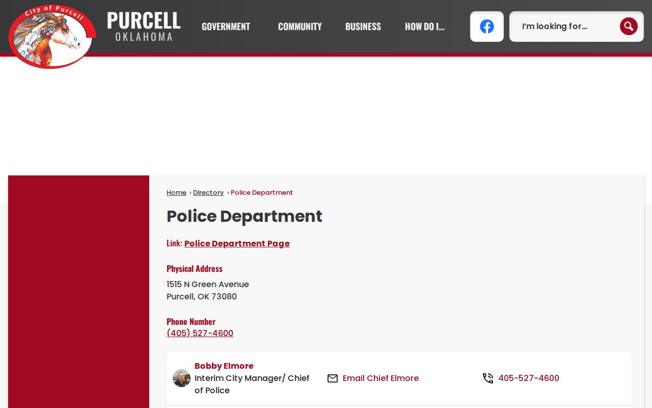Click the Email Chief Elmore link
The image size is (652, 408).
coord(381,378)
